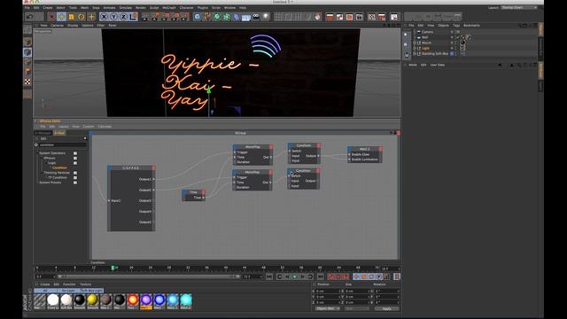Collapse the Logic tree node
Viewport: 567px width, 319px height.
45,163
